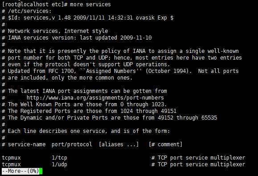The height and width of the screenshot is (176, 258).
Task: Click the '# /etc/services:' header line
Action: (27, 11)
